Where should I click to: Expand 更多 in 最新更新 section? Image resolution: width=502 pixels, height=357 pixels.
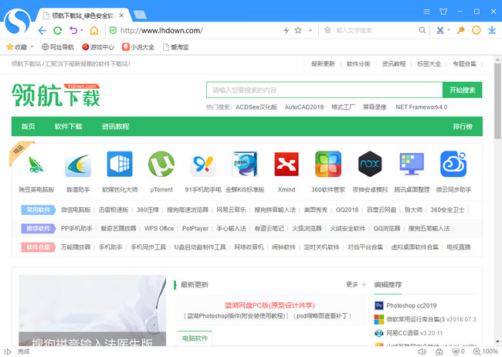click(x=356, y=284)
